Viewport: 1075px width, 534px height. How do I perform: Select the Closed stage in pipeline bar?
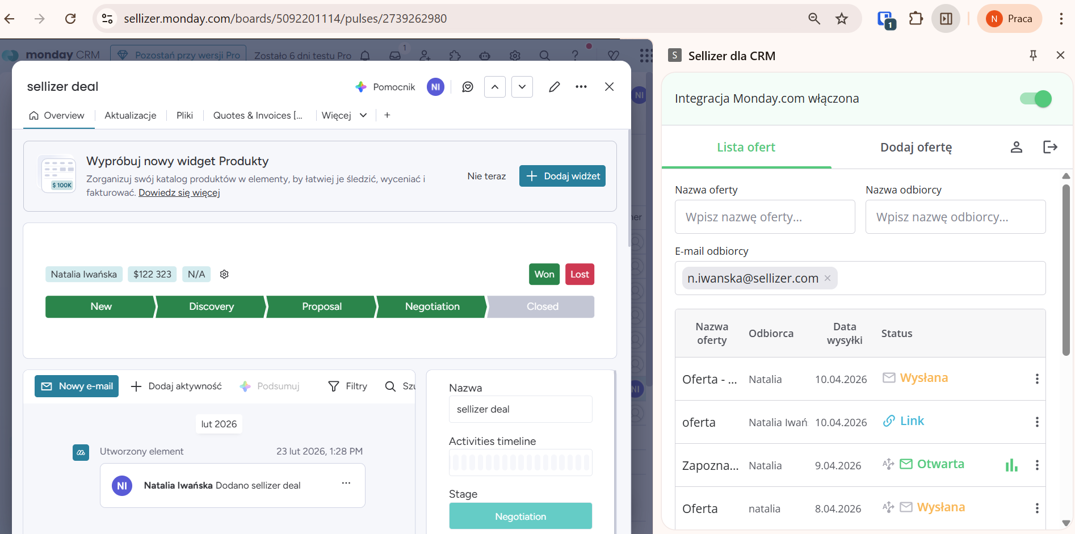[x=542, y=307]
